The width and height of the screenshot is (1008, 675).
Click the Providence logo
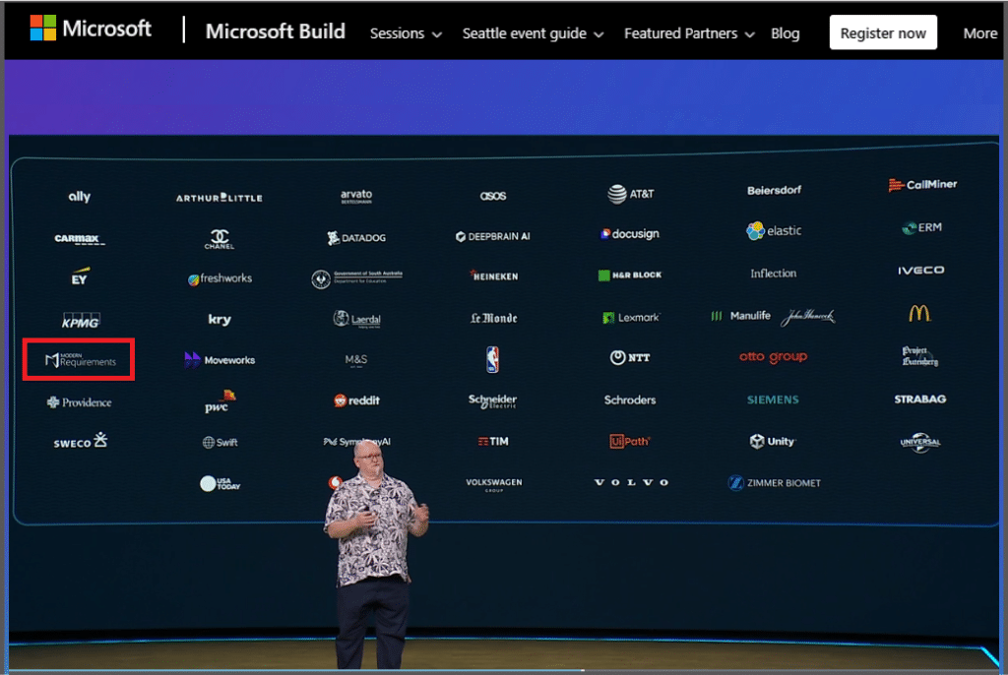(x=79, y=402)
